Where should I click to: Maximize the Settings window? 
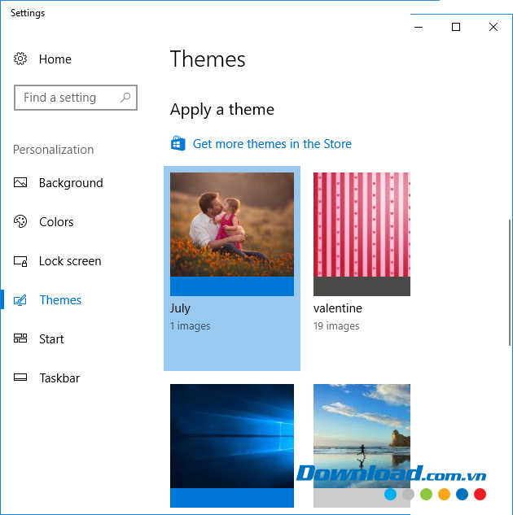[x=456, y=27]
